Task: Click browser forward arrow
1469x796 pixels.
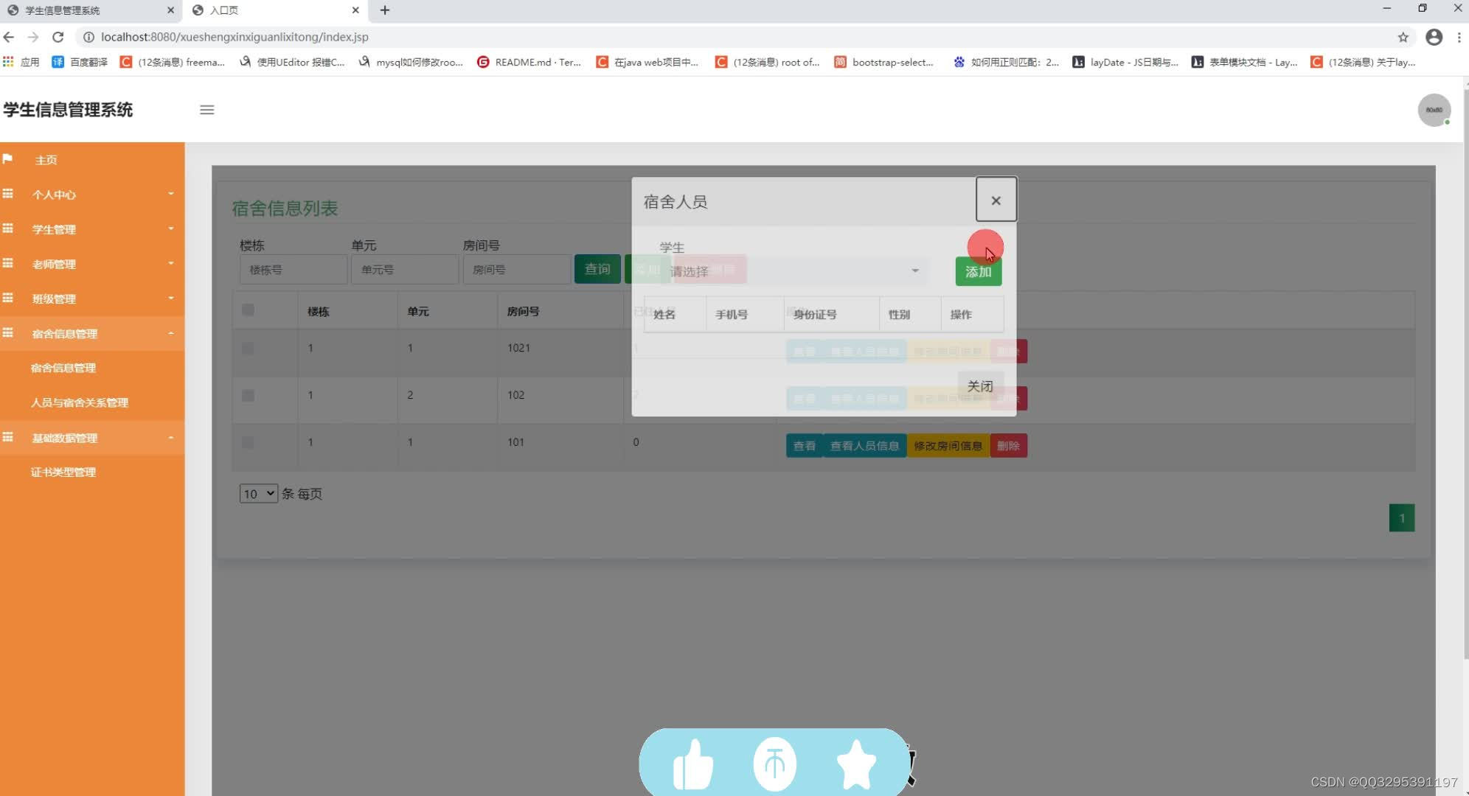Action: click(33, 37)
